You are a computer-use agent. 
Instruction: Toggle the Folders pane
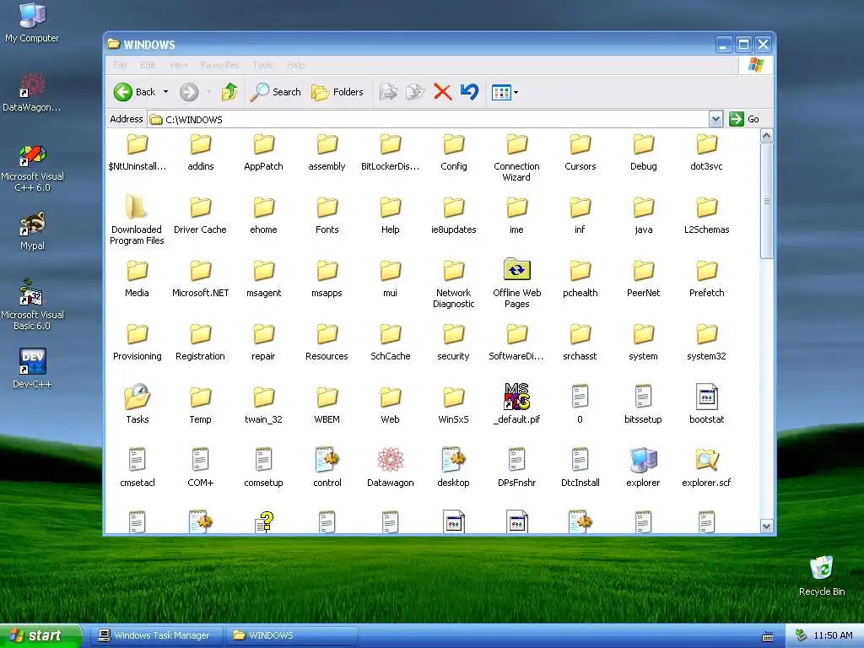(337, 92)
